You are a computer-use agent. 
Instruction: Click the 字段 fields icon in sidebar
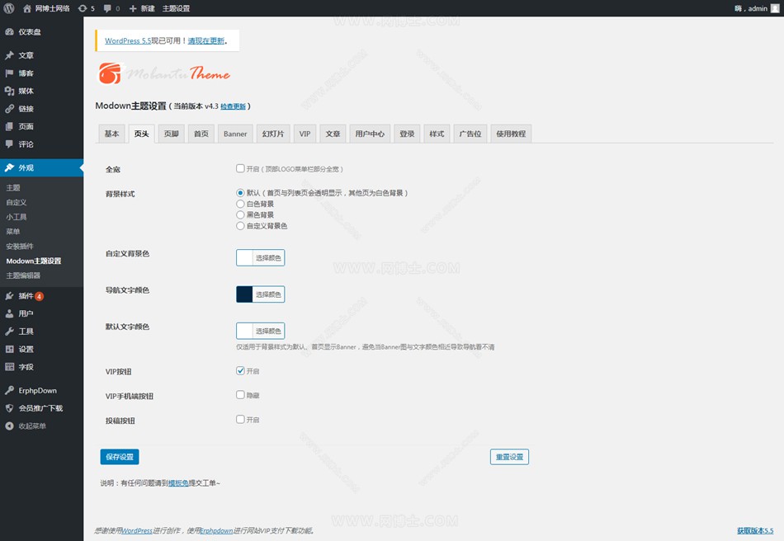tap(10, 367)
